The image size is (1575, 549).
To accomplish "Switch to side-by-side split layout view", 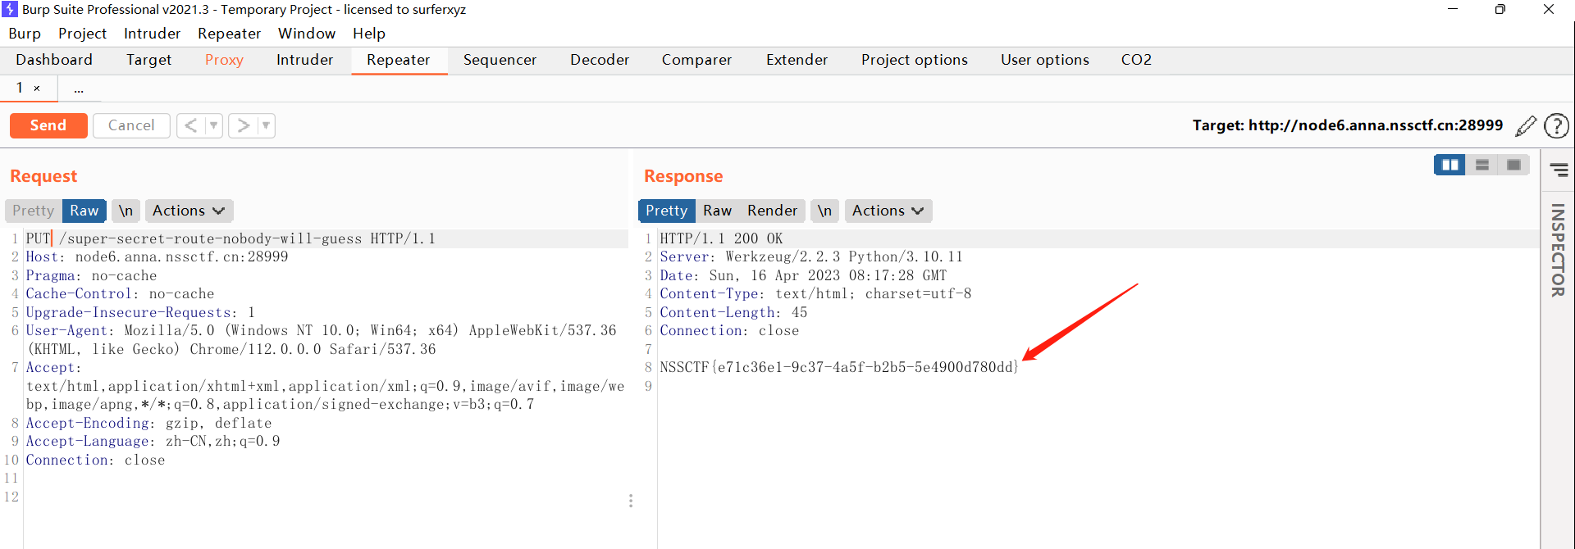I will (1450, 165).
